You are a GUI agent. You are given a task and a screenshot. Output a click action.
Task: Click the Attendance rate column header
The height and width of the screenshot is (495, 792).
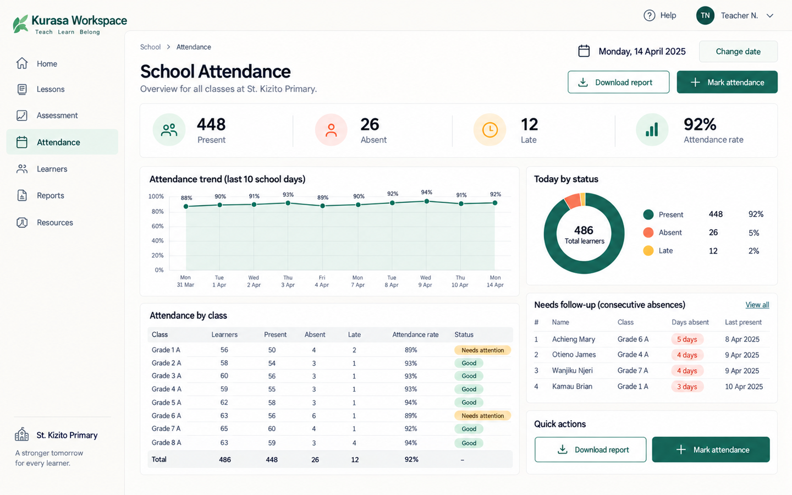click(x=415, y=334)
